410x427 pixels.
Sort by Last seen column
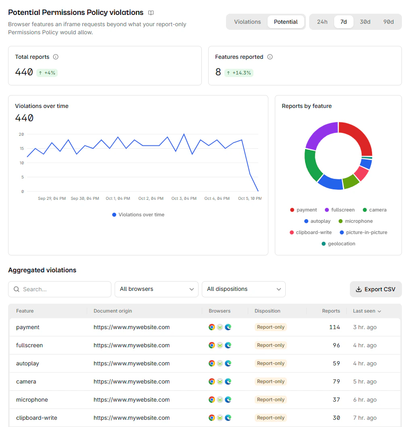click(x=367, y=311)
